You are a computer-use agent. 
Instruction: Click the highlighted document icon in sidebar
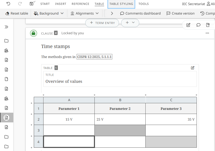(6, 118)
